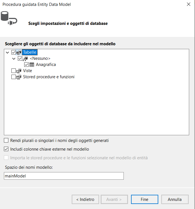Image resolution: width=195 pixels, height=209 pixels.
Task: Check the Stored procedure e funzioni checkbox
Action: click(14, 77)
